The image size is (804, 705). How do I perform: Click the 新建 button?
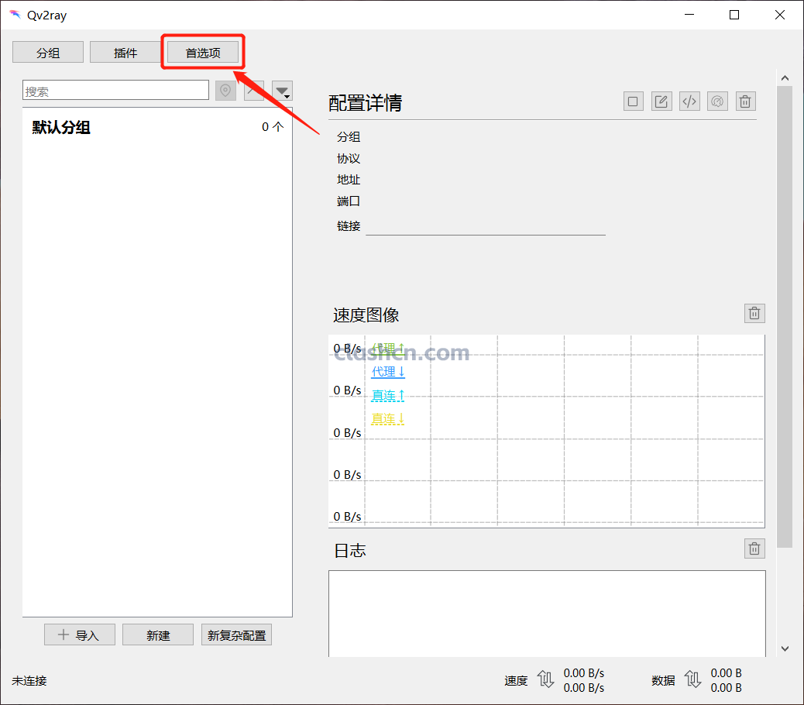coord(158,634)
